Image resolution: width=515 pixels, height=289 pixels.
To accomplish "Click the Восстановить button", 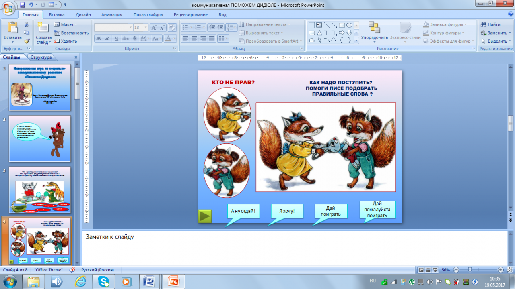I will (x=72, y=33).
